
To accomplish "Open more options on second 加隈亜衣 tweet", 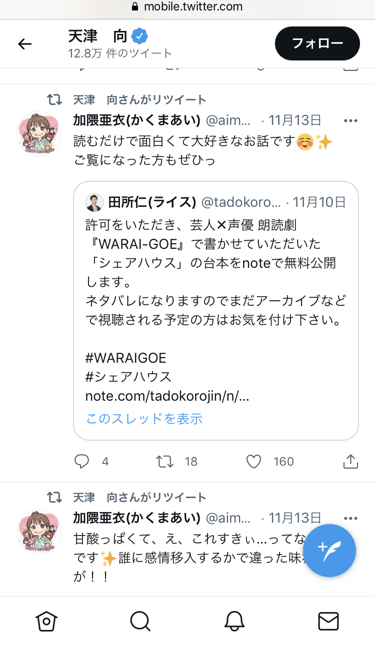I will pos(351,518).
